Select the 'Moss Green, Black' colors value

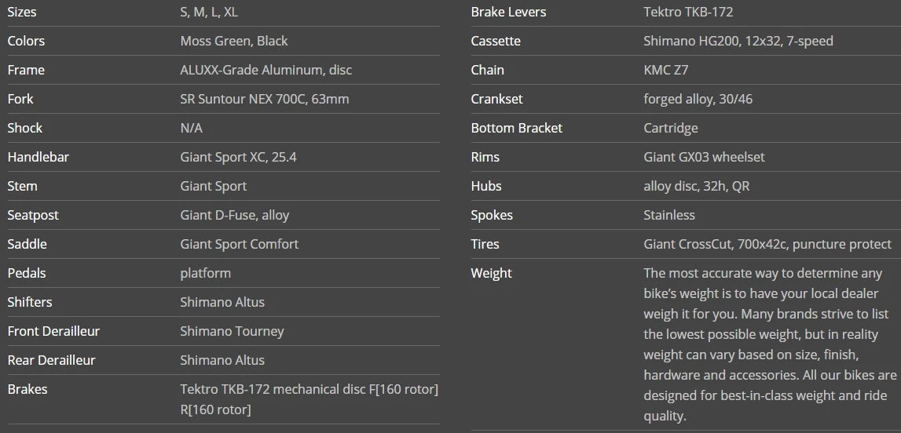pos(234,41)
